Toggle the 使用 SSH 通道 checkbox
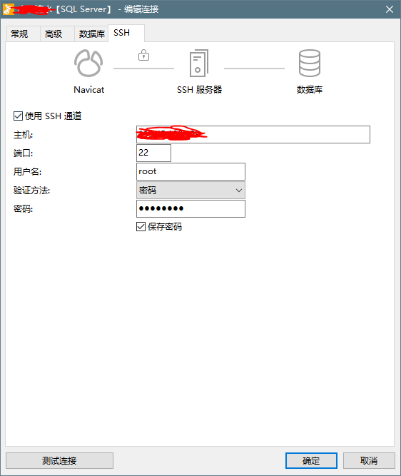Viewport: 401px width, 476px height. coord(19,116)
